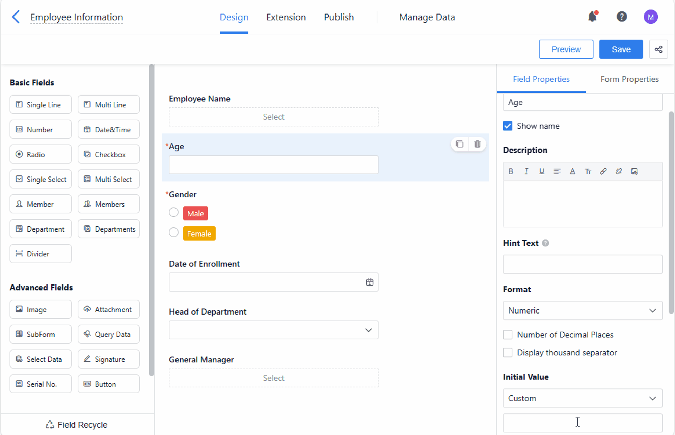
Task: Add a Multi Select field
Action: [109, 179]
